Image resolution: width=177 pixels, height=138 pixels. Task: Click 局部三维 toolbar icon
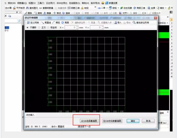click(135, 8)
